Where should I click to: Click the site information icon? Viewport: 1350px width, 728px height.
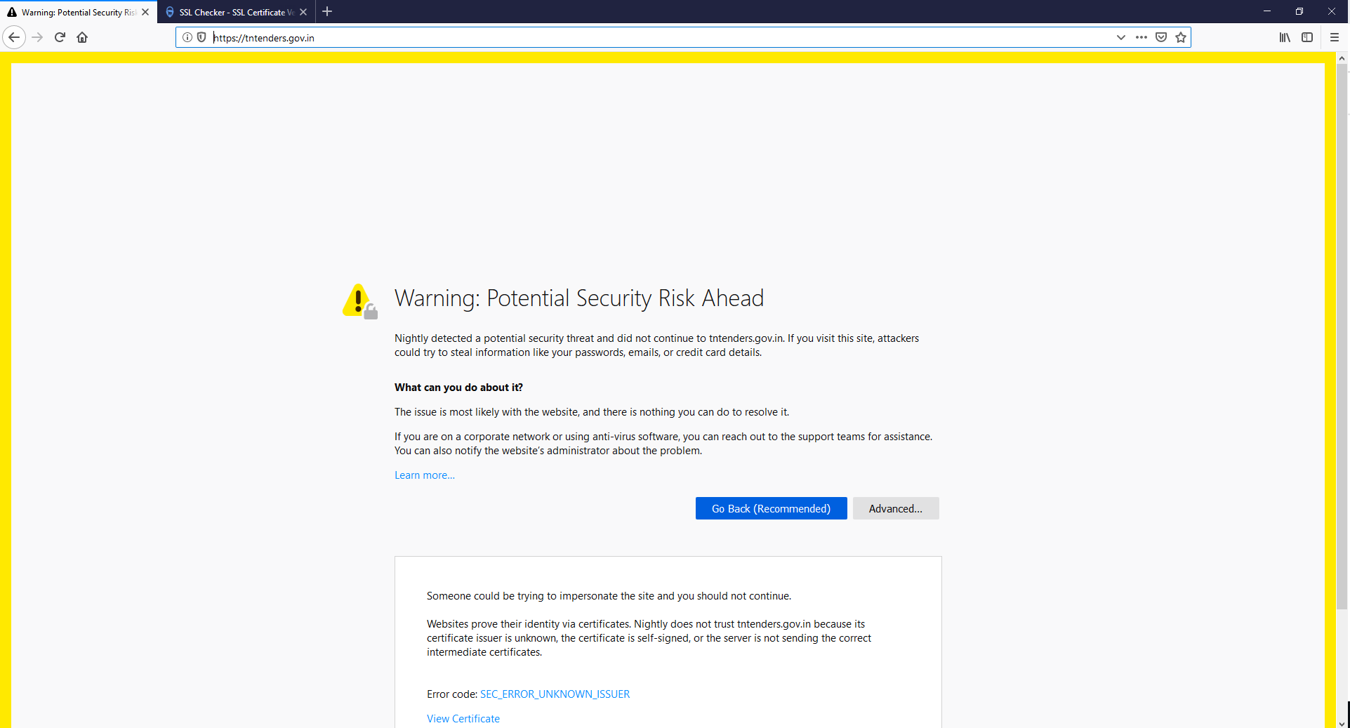tap(187, 37)
